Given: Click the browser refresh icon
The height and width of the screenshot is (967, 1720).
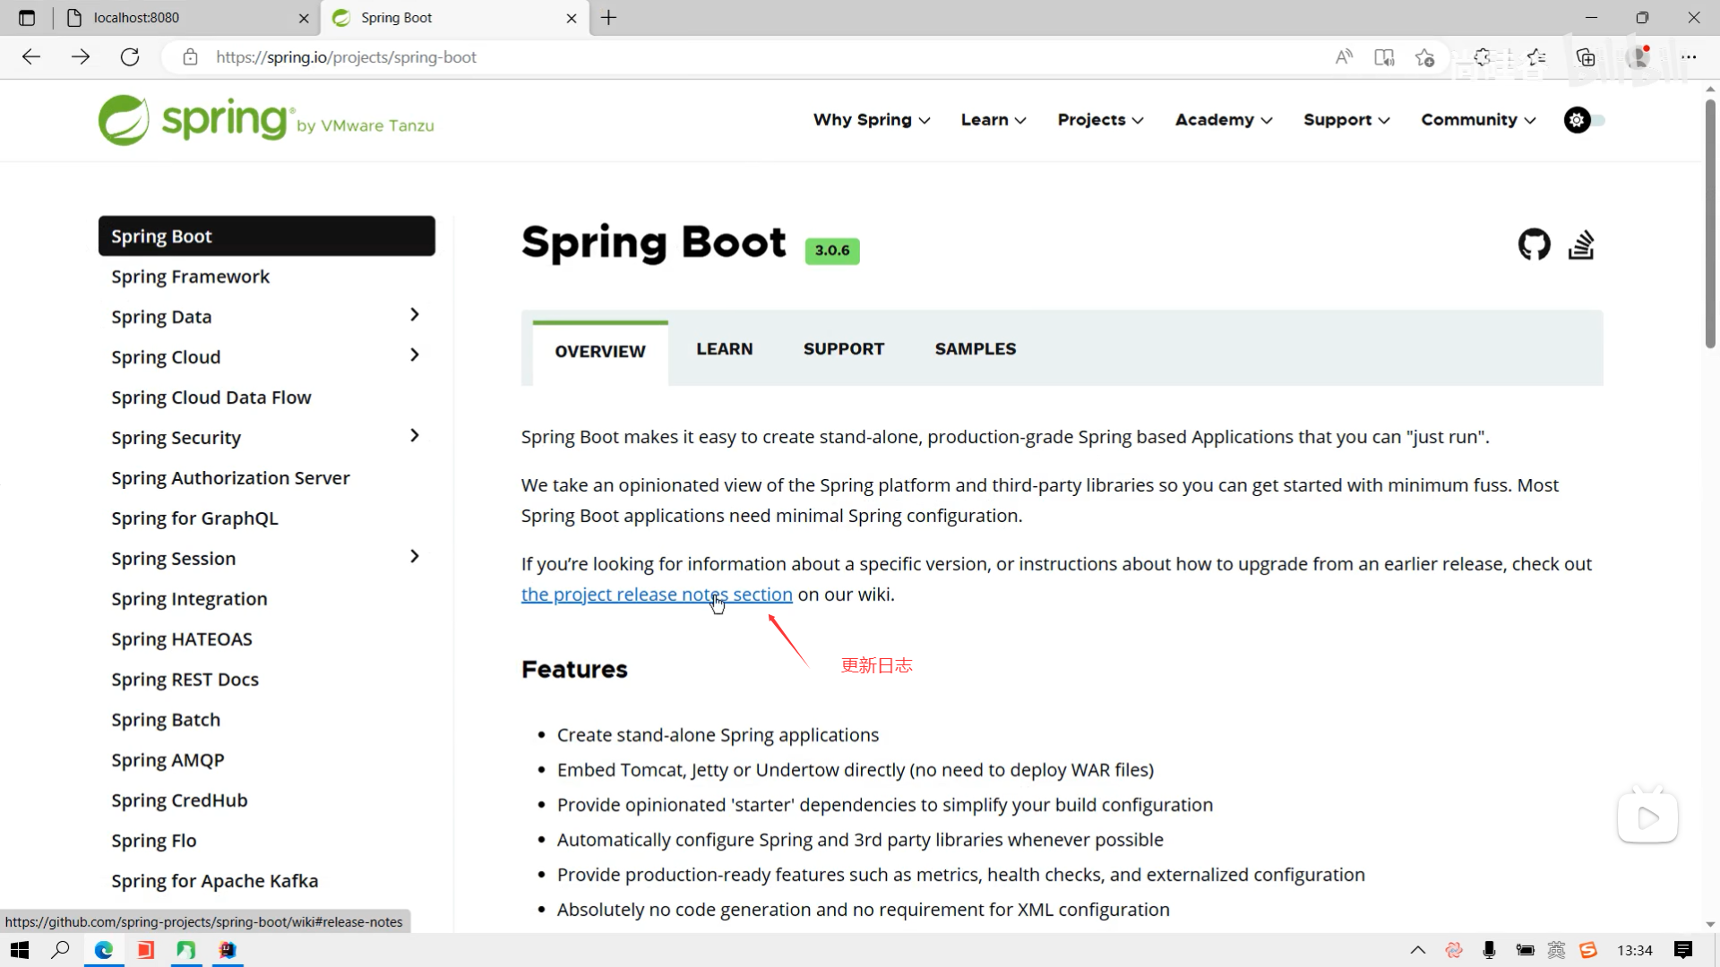Looking at the screenshot, I should 130,57.
